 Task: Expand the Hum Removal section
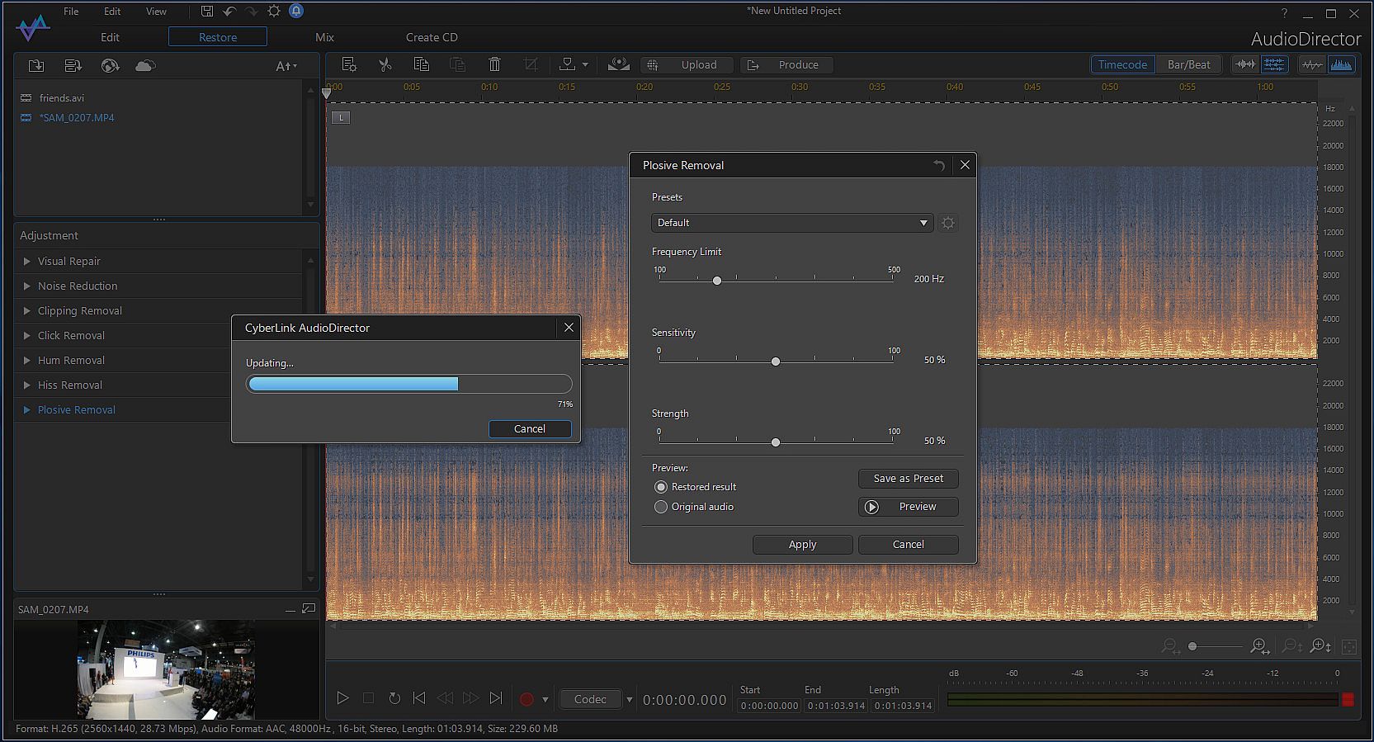pyautogui.click(x=71, y=361)
